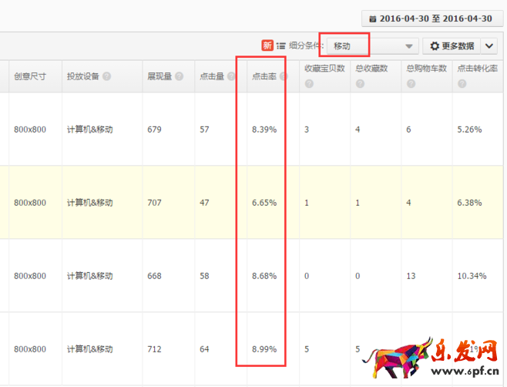Viewport: 507px width, 387px height.
Task: Click the help icon under 点击转化率
Action: (x=461, y=83)
